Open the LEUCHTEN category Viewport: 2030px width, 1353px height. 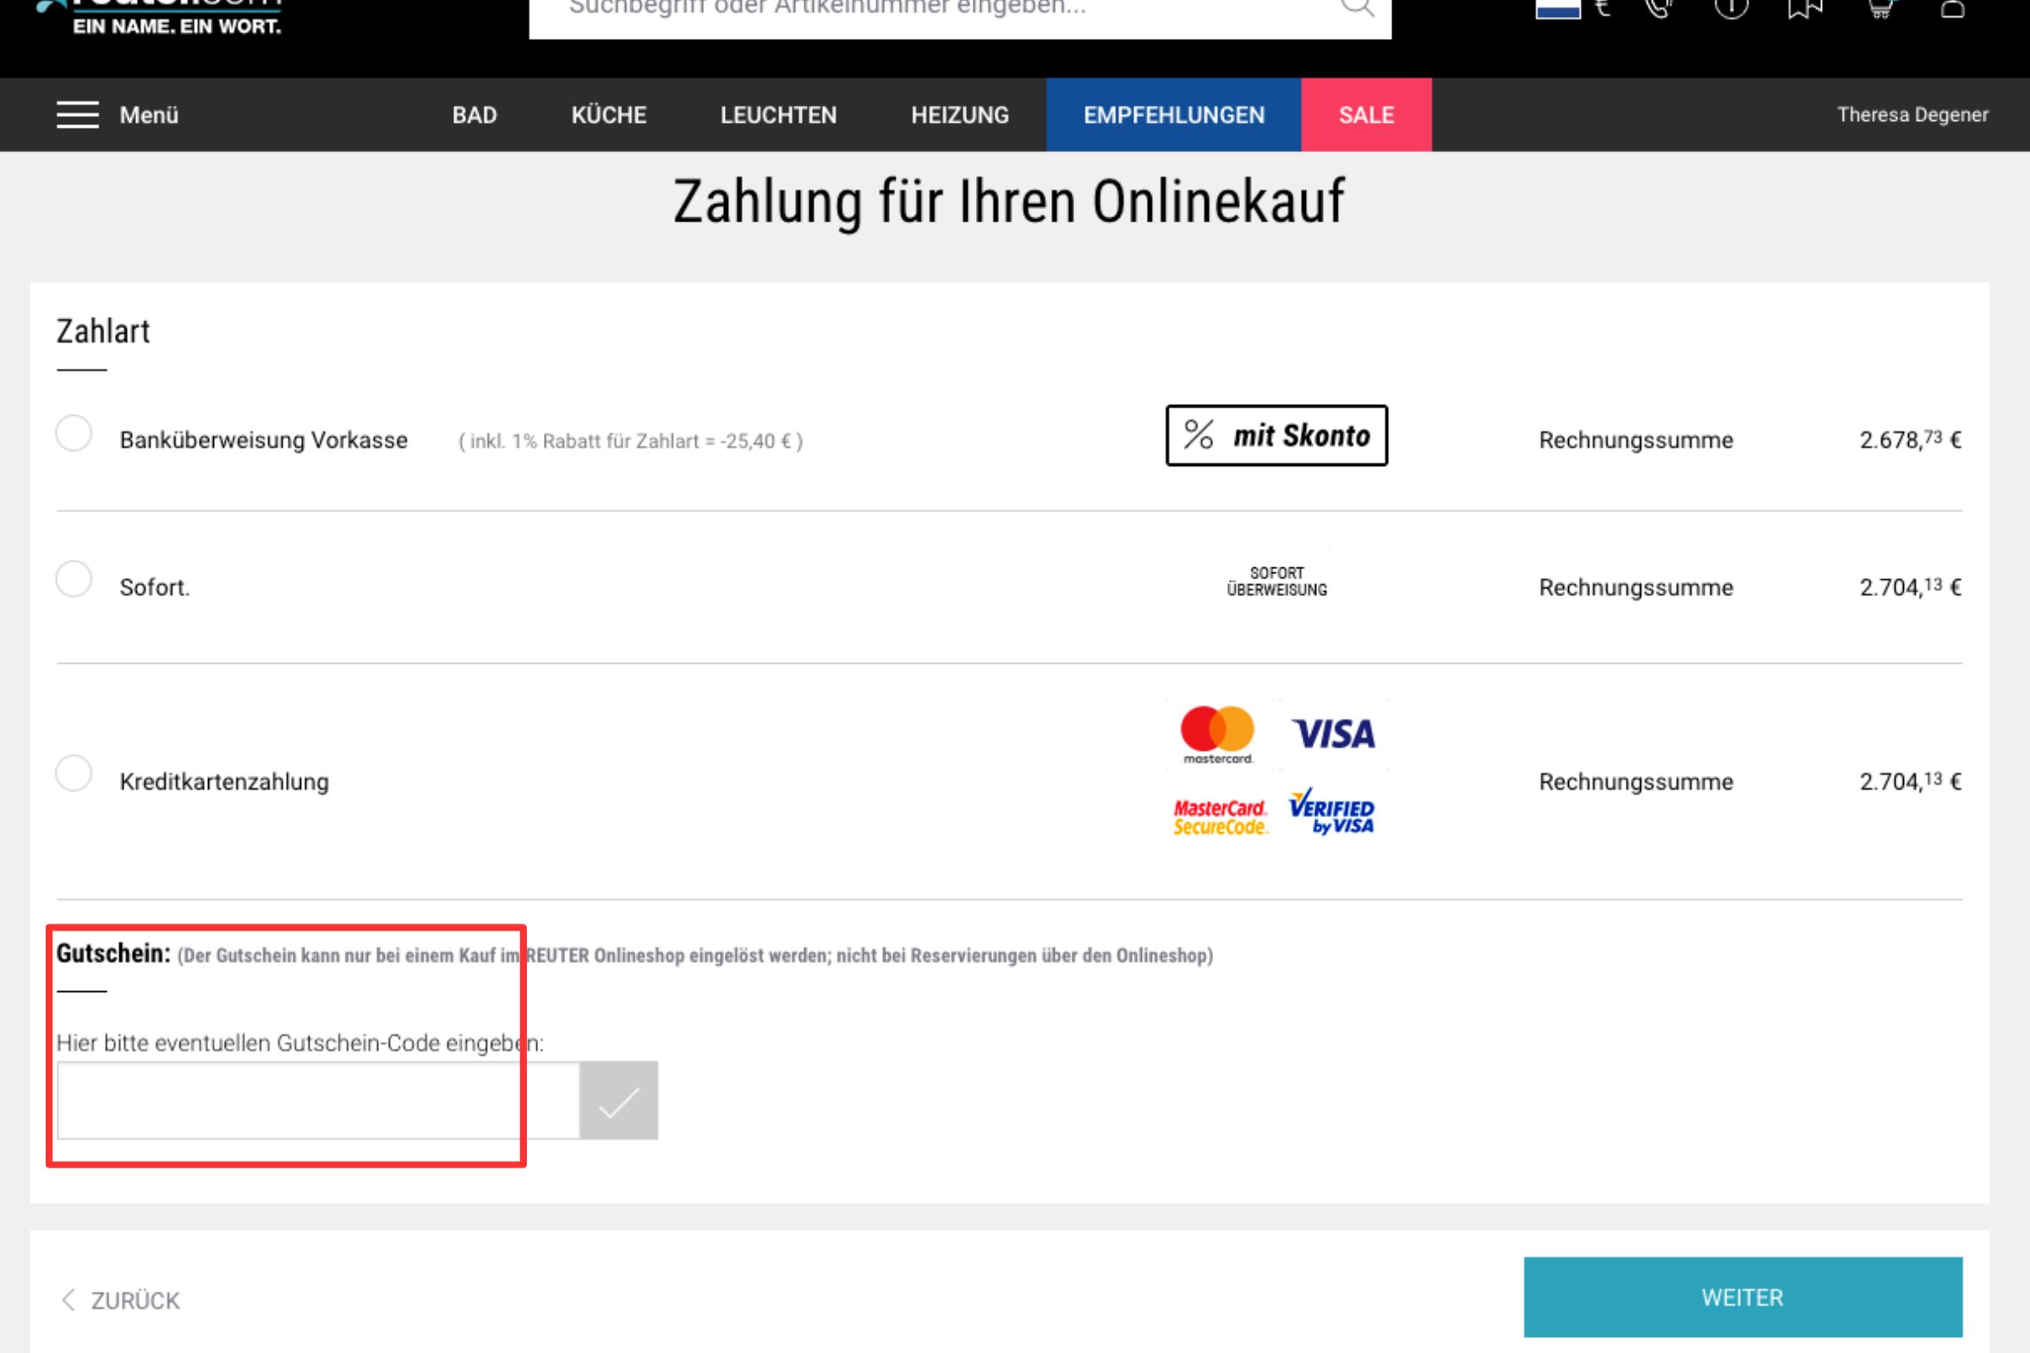click(778, 115)
